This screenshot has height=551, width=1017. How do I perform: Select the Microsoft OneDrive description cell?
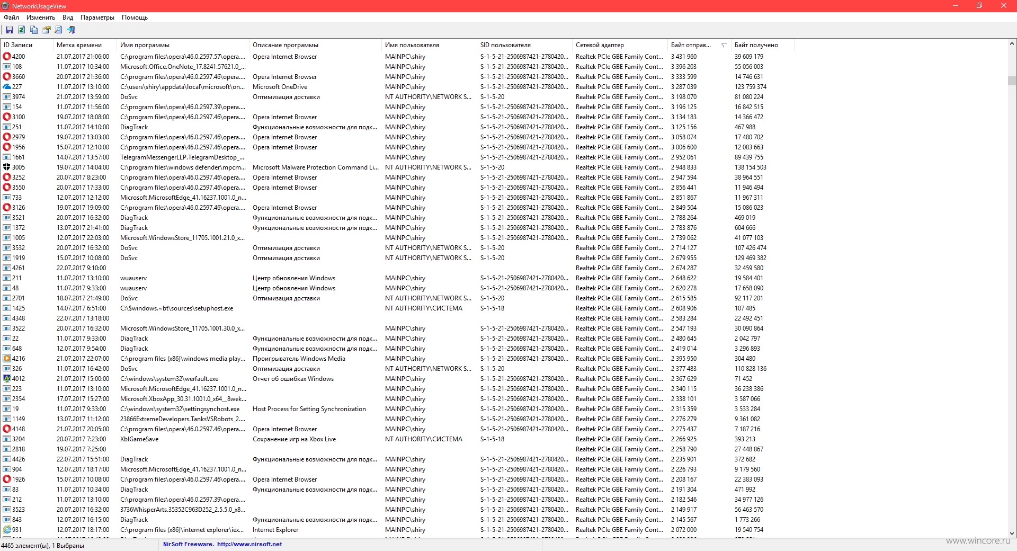[280, 86]
